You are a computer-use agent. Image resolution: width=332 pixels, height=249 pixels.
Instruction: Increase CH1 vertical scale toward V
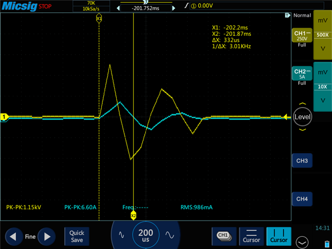pos(322,49)
